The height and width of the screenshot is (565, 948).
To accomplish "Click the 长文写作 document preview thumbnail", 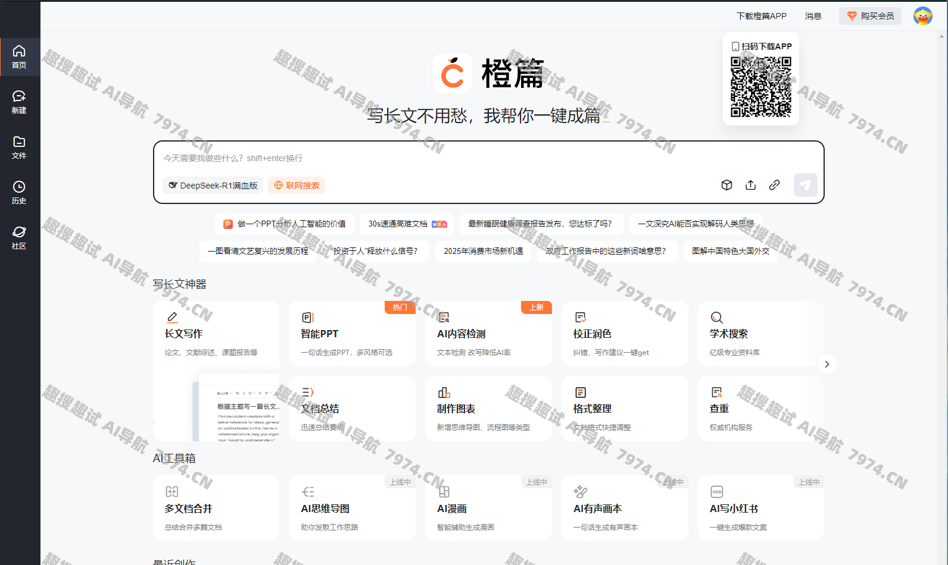I will tap(236, 407).
